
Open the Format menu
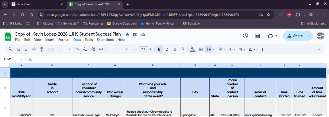click(x=64, y=40)
